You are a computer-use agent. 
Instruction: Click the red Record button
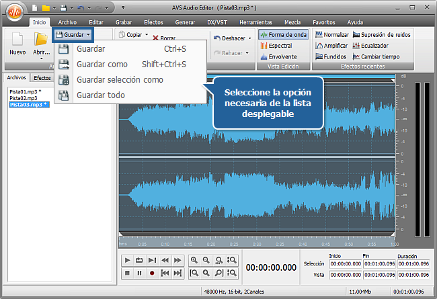coord(152,273)
